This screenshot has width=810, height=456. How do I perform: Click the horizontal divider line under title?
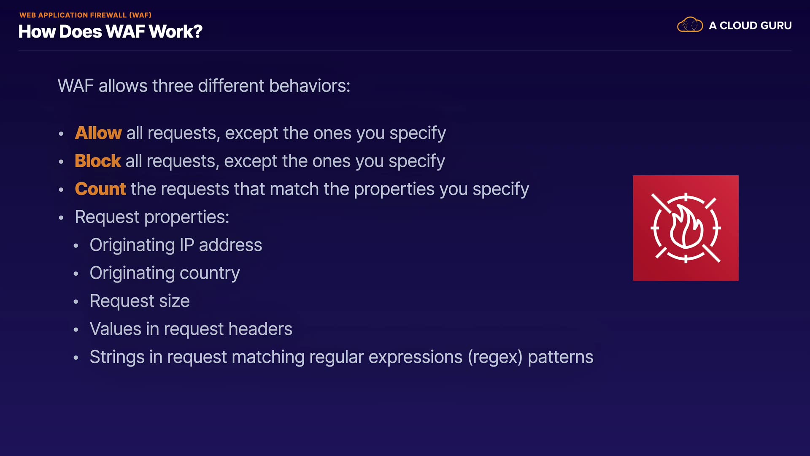[x=405, y=51]
